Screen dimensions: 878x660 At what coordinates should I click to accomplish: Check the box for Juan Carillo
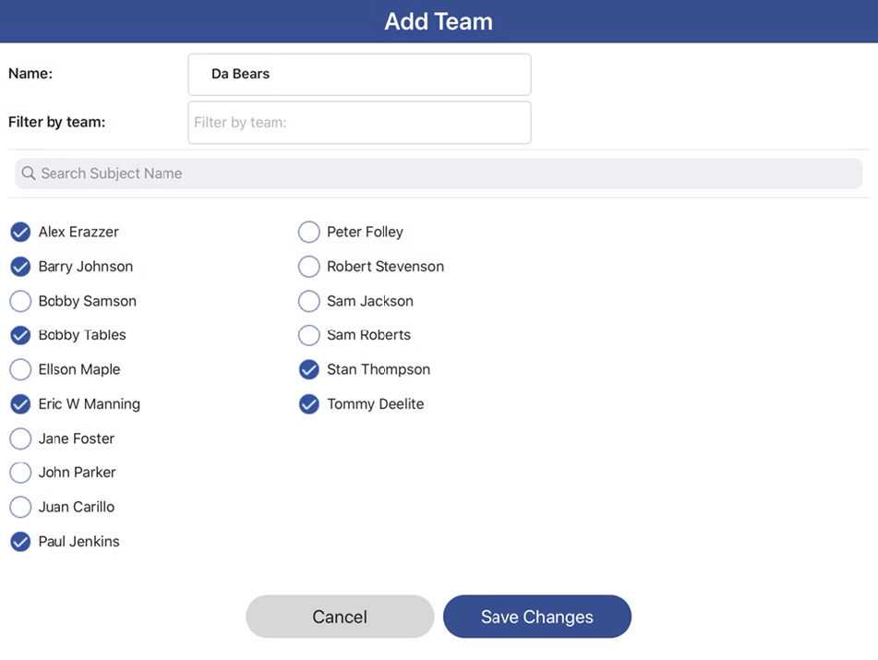pos(20,507)
